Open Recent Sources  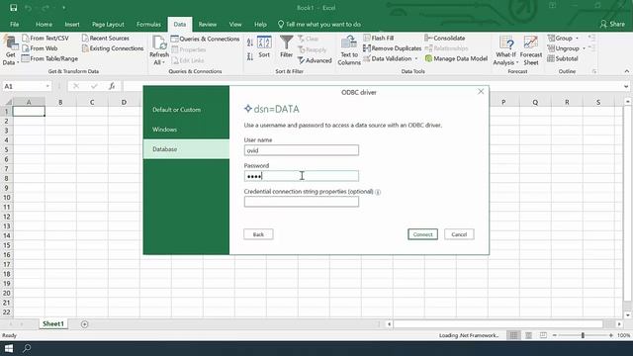coord(106,38)
